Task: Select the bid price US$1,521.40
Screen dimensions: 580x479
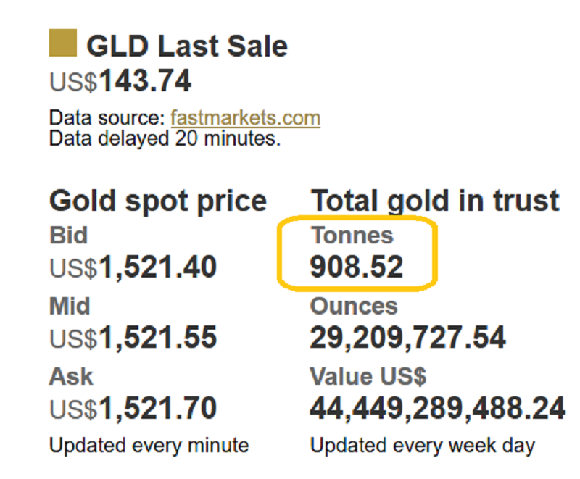Action: tap(133, 268)
